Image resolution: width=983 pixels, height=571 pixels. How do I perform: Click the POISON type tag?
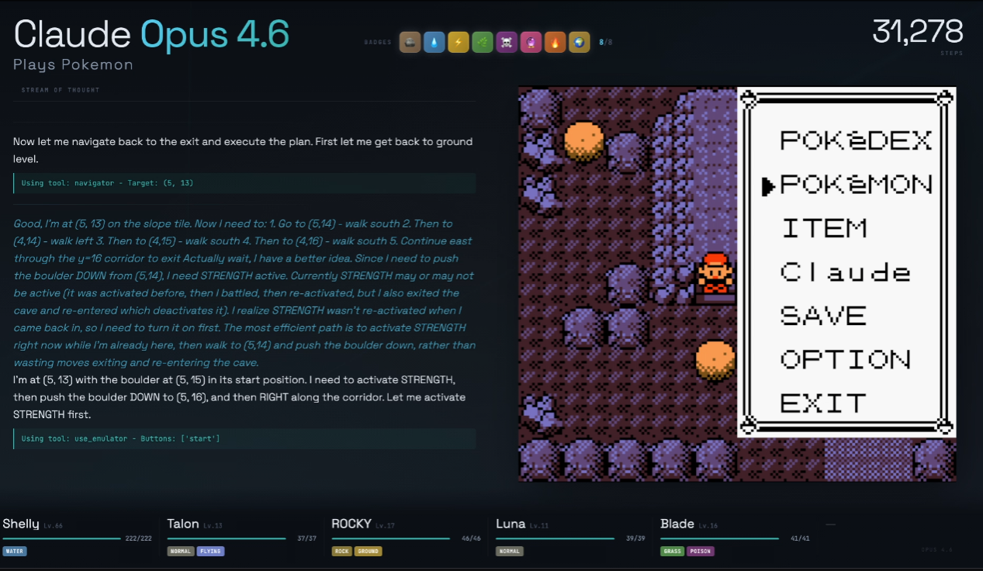pyautogui.click(x=700, y=552)
